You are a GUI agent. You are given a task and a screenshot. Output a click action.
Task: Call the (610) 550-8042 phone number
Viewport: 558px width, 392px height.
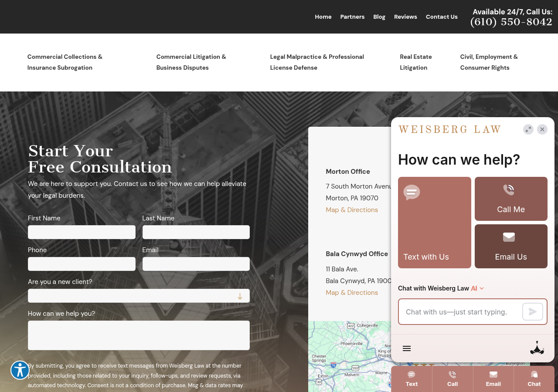coord(511,22)
